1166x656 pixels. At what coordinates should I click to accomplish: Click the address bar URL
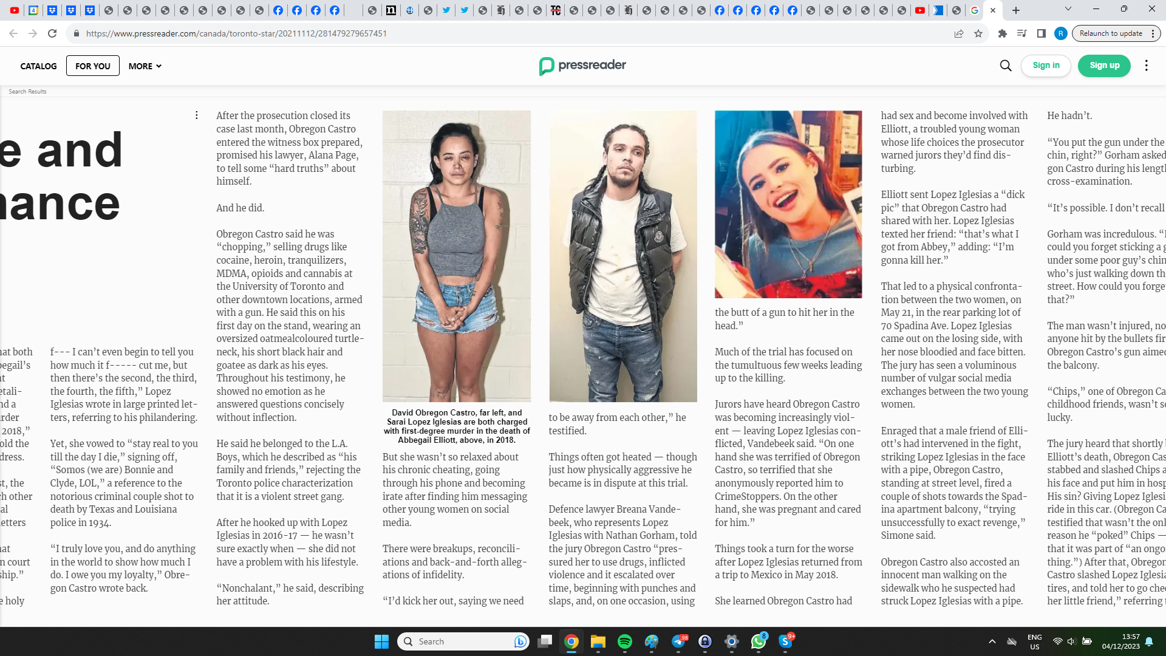coord(236,33)
